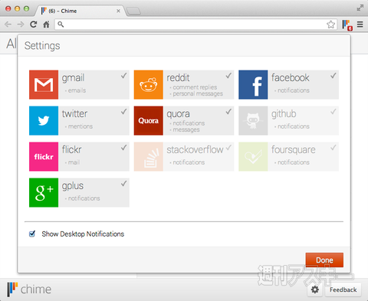368x301 pixels.
Task: Open the Feedback button
Action: click(x=343, y=290)
